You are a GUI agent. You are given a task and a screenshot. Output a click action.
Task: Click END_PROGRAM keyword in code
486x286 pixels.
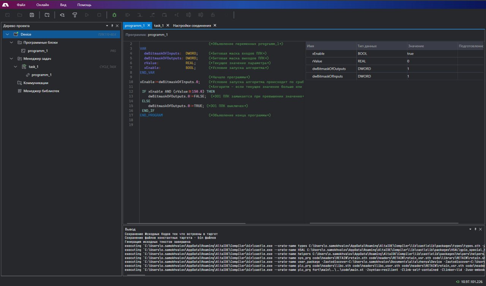point(151,115)
